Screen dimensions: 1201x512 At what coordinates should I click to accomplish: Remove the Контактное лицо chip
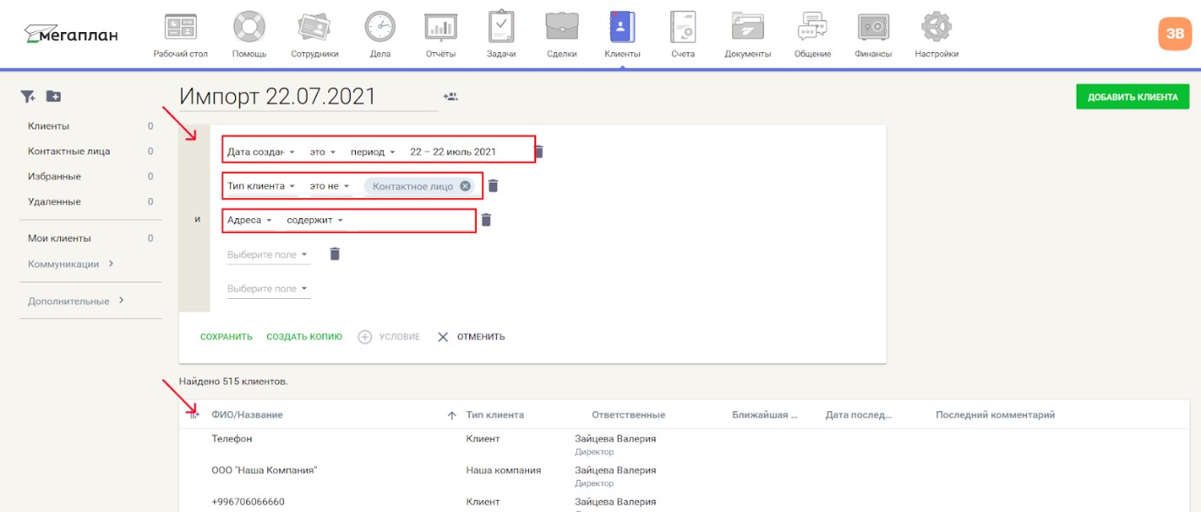[x=465, y=186]
